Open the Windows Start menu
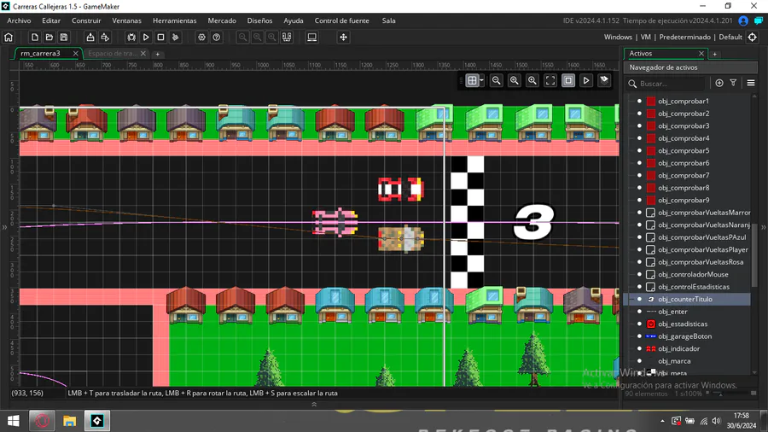Viewport: 768px width, 432px height. coord(13,421)
